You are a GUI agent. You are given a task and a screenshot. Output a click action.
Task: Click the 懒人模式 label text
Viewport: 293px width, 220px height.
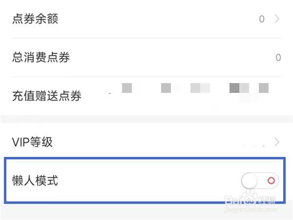pyautogui.click(x=35, y=180)
